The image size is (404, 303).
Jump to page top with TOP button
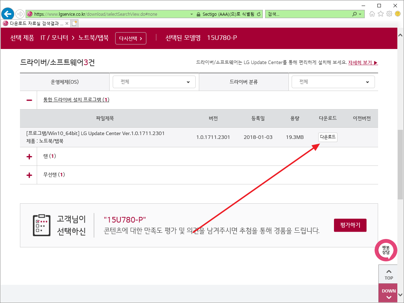coord(389,275)
